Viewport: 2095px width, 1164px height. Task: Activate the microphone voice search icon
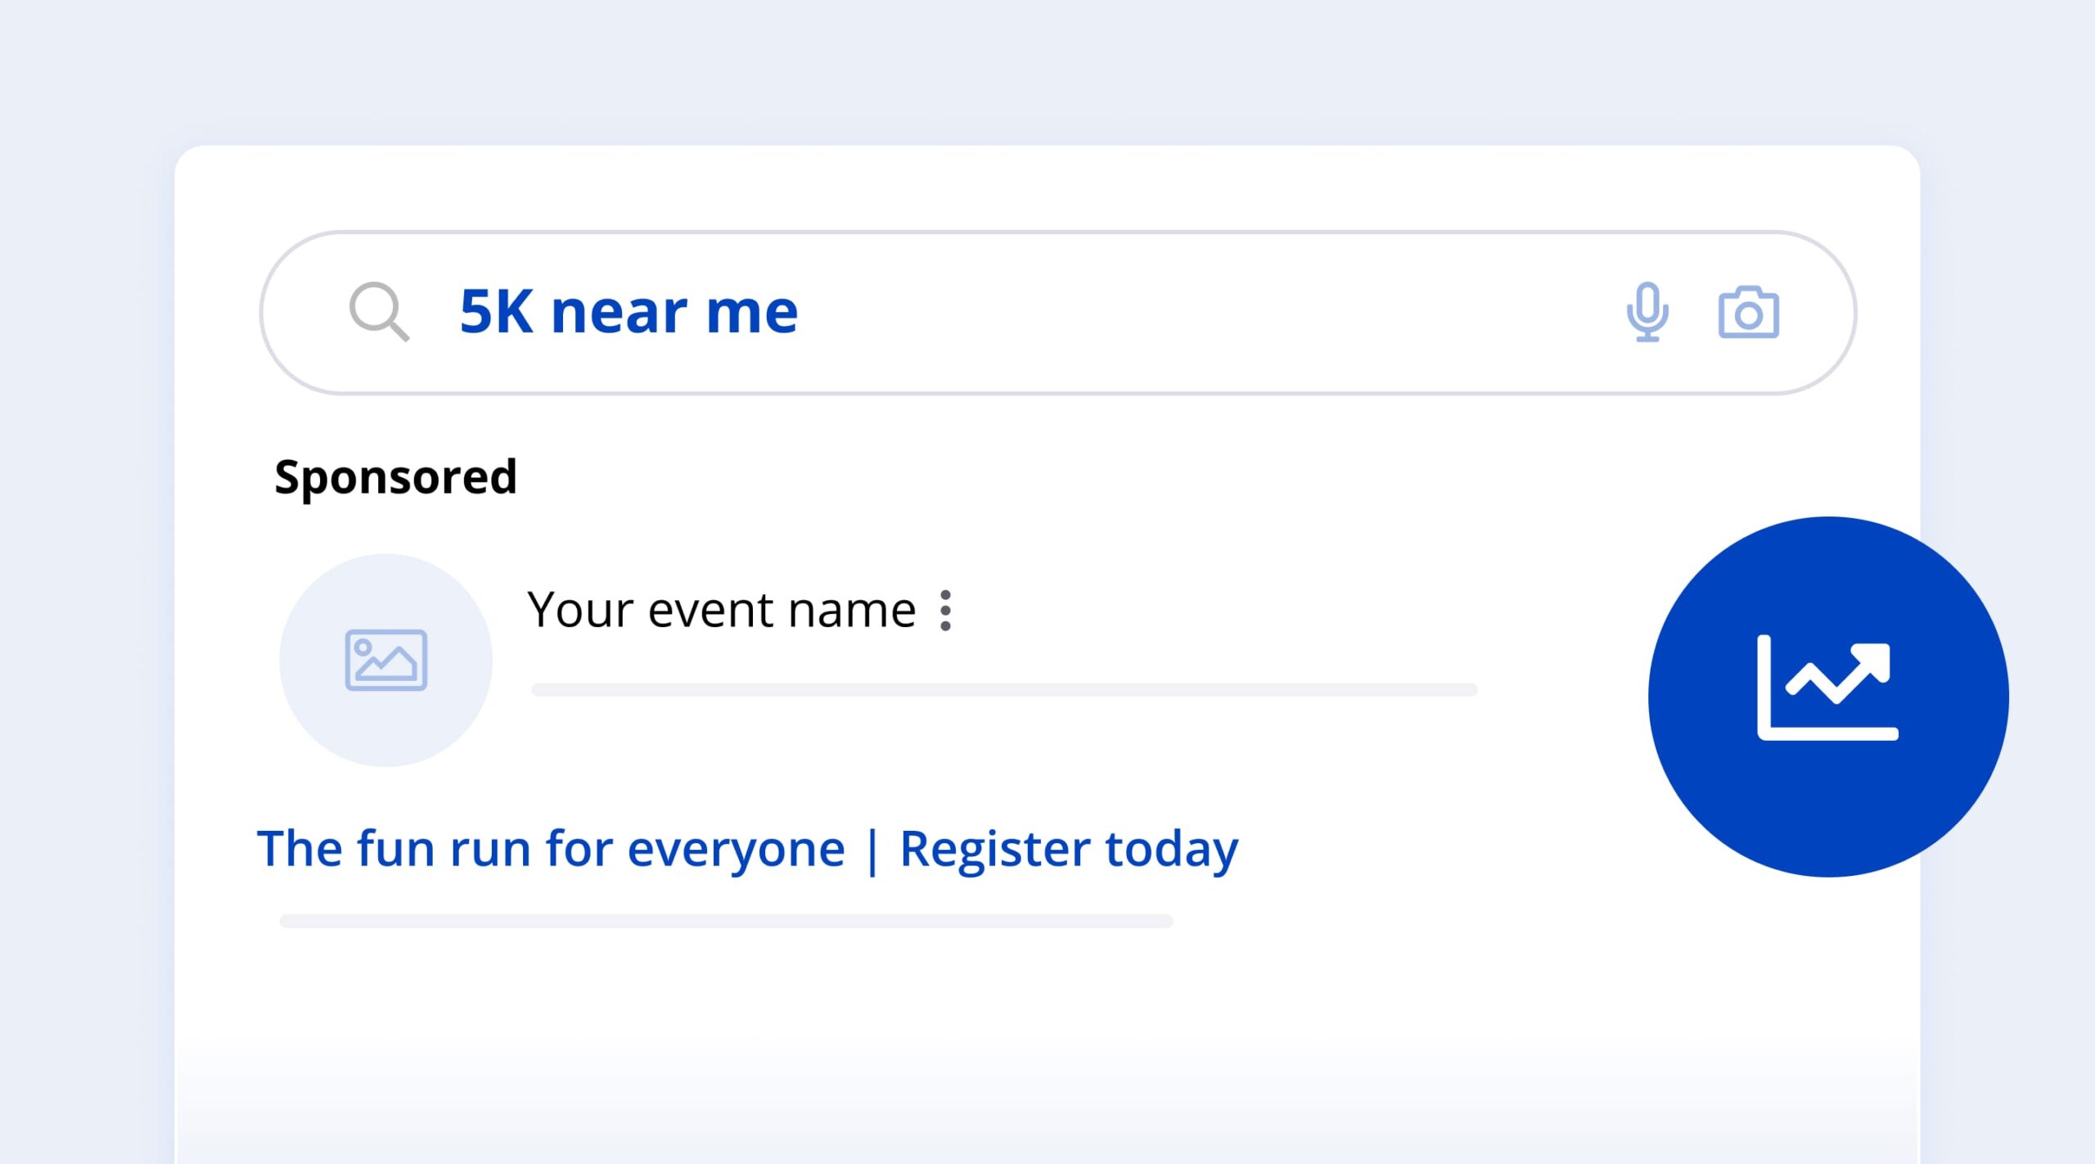[1647, 312]
